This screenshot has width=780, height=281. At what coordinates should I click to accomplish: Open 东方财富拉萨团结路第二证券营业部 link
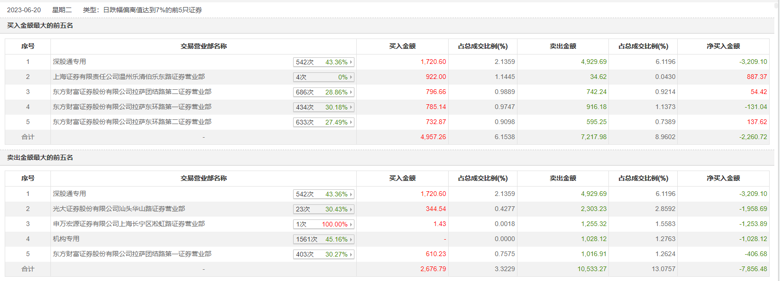(132, 92)
